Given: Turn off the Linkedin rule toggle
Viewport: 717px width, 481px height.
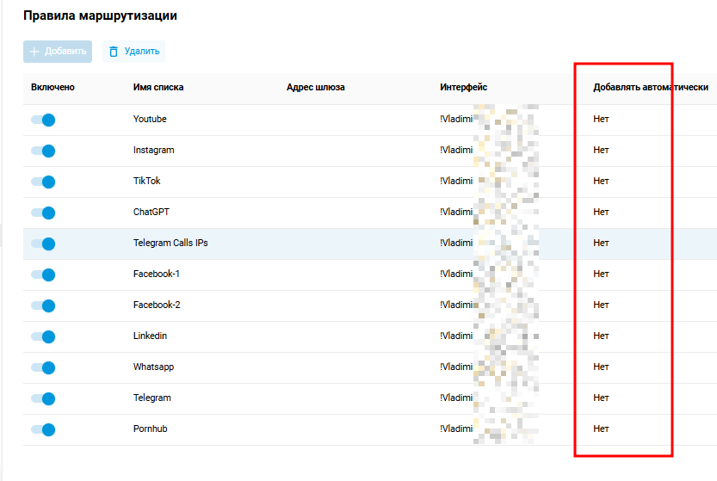Looking at the screenshot, I should pyautogui.click(x=43, y=336).
